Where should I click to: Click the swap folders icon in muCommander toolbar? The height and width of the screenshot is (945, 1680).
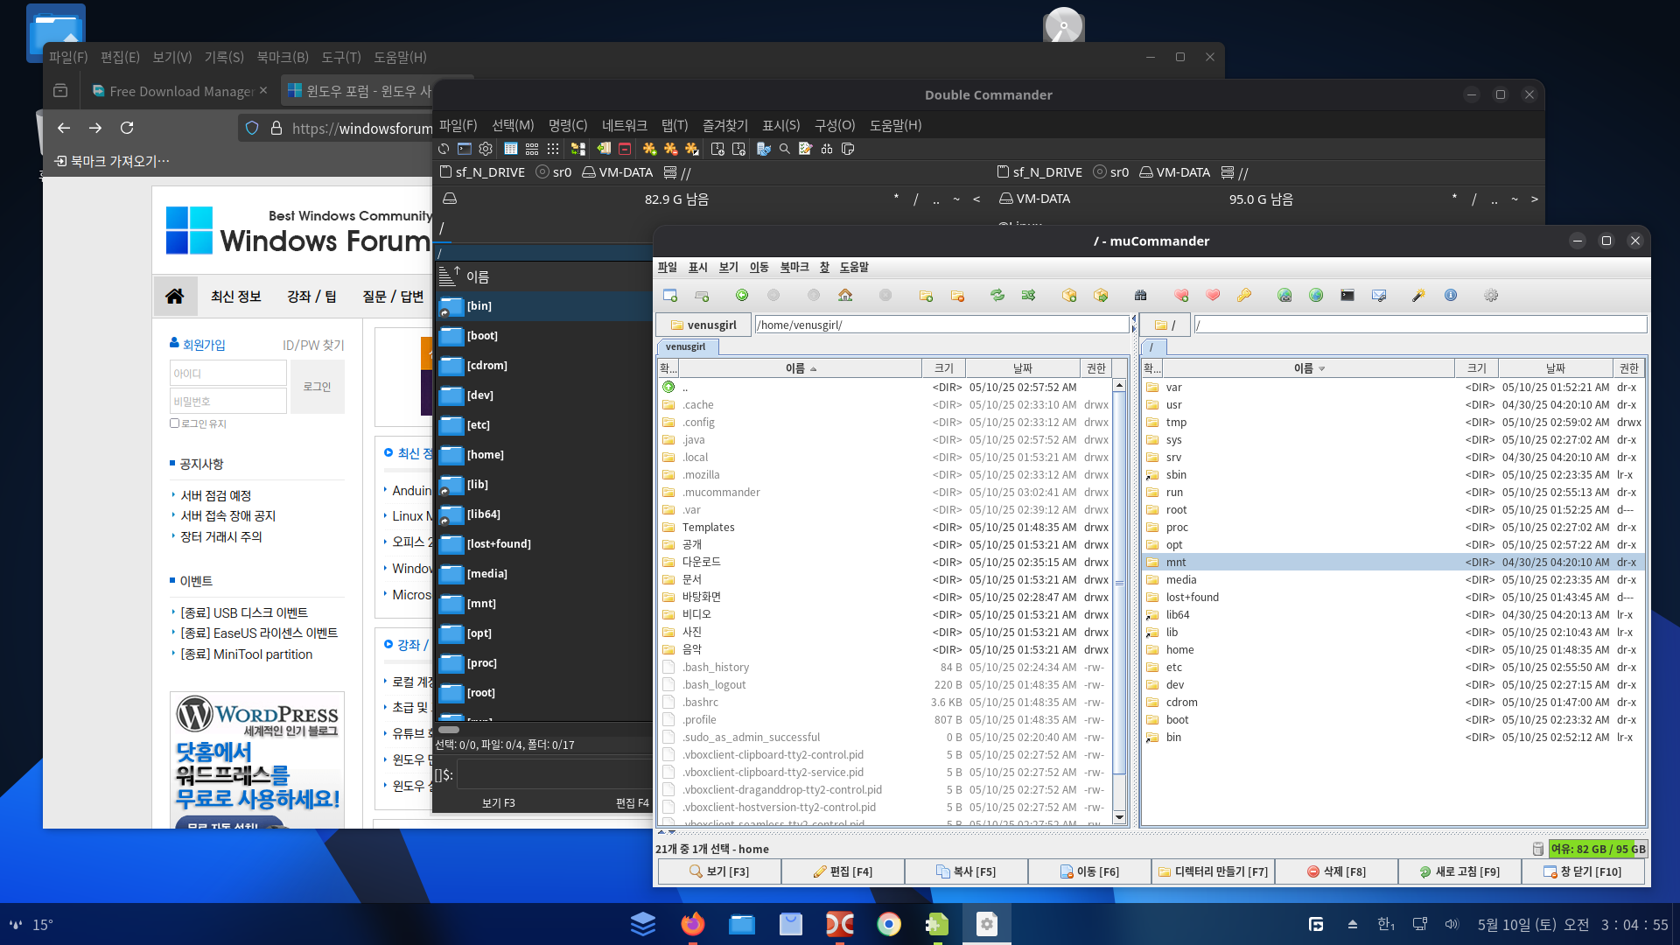[x=997, y=296]
